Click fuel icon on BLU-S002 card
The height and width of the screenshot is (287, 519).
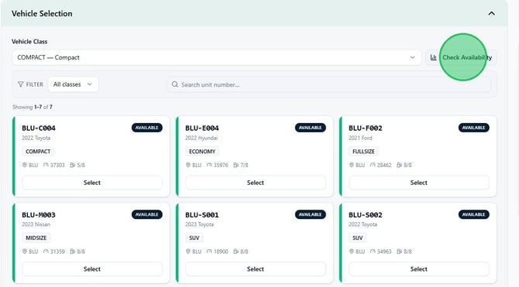399,251
